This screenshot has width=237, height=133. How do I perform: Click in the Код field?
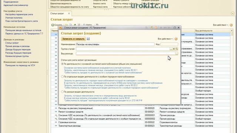pos(169,44)
